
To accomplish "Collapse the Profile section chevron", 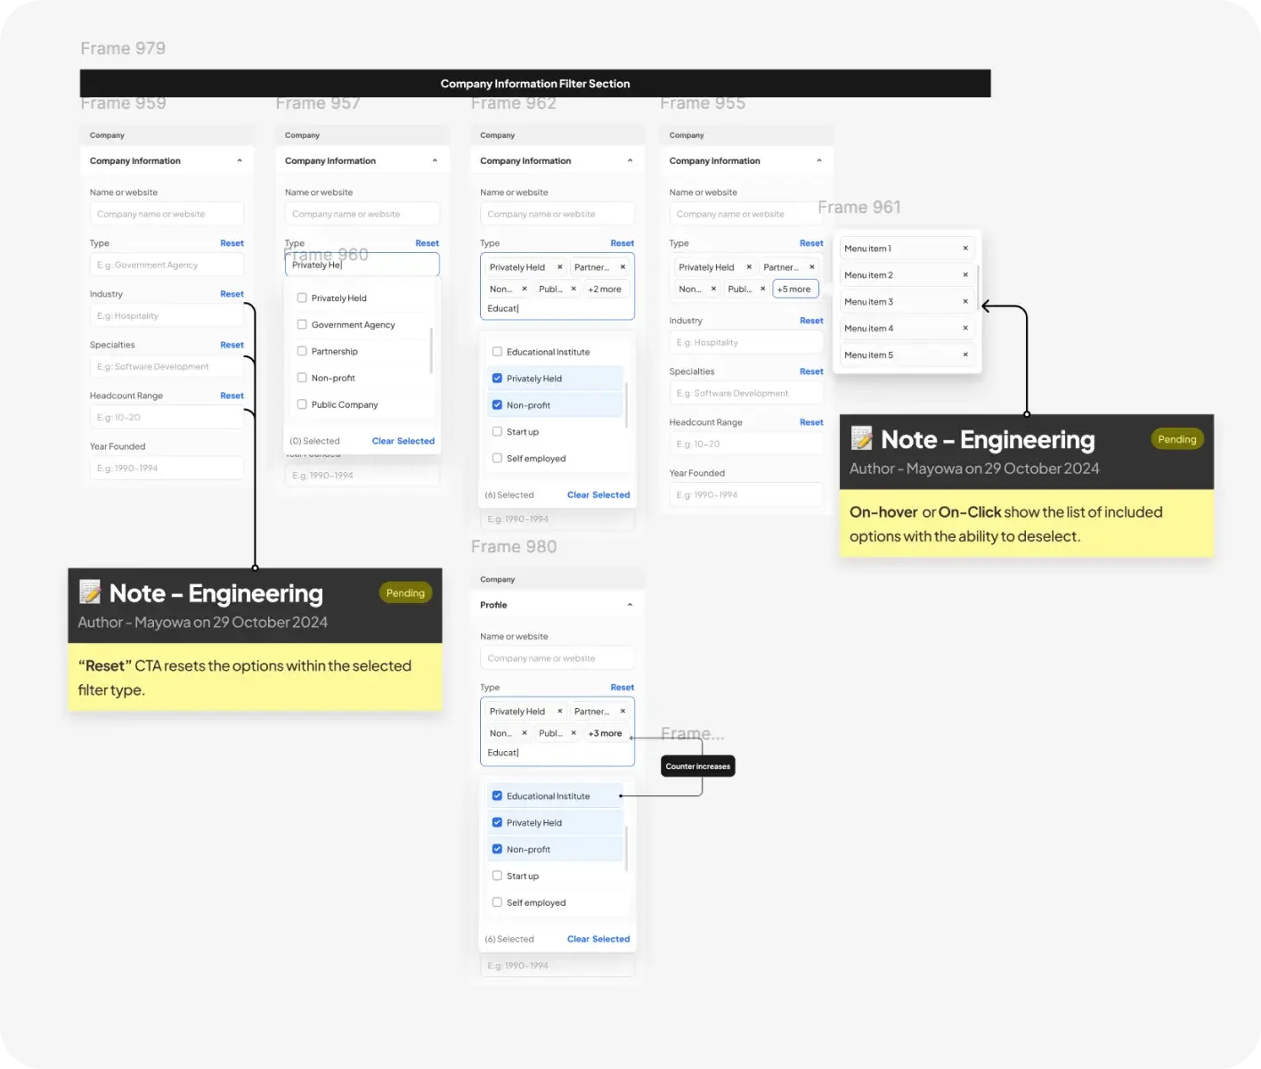I will click(x=630, y=605).
